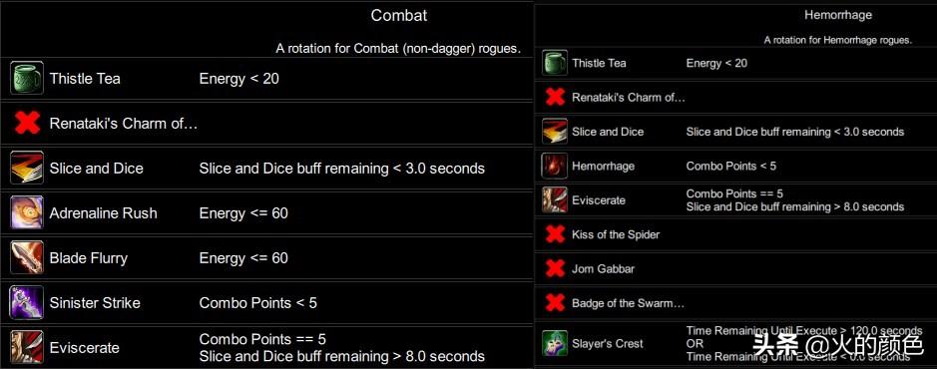Select the Hemorrhage ability icon
The height and width of the screenshot is (369, 937).
coord(555,166)
